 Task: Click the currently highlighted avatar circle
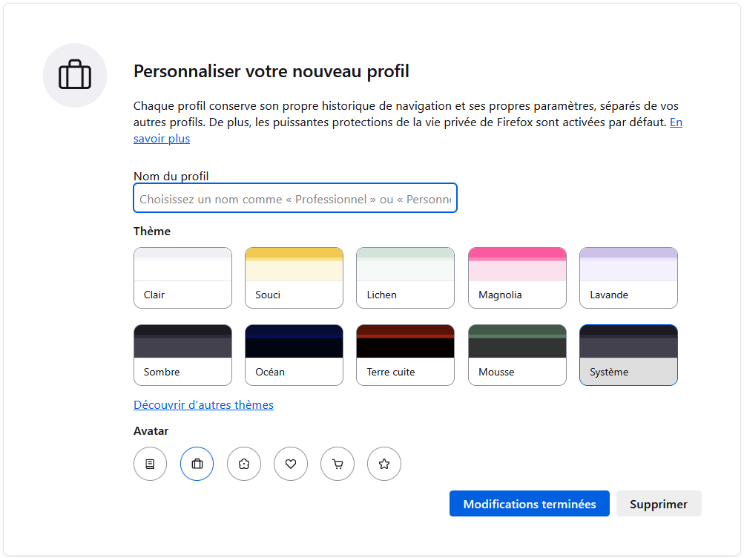(197, 463)
